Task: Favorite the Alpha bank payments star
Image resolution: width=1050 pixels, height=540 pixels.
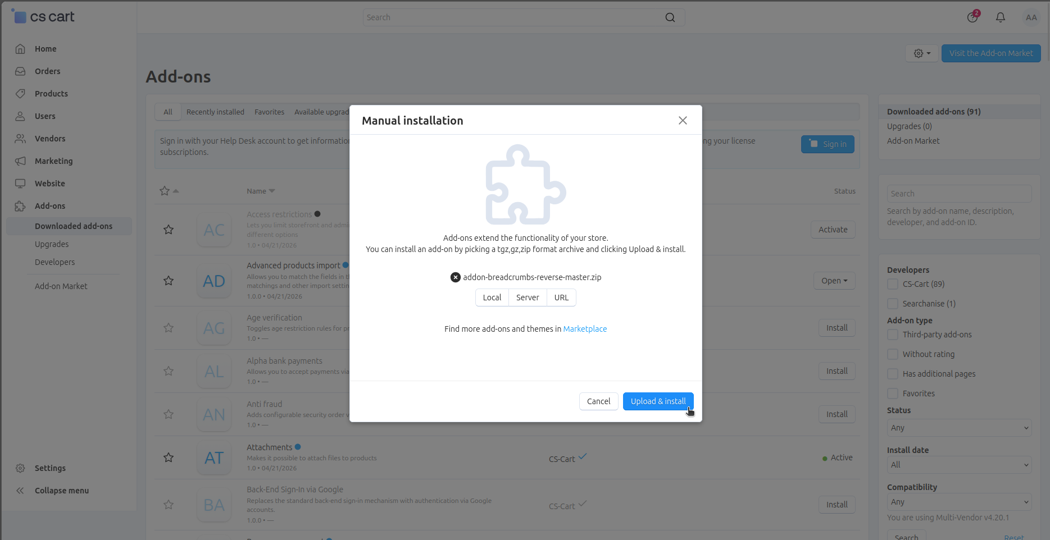Action: [x=169, y=371]
